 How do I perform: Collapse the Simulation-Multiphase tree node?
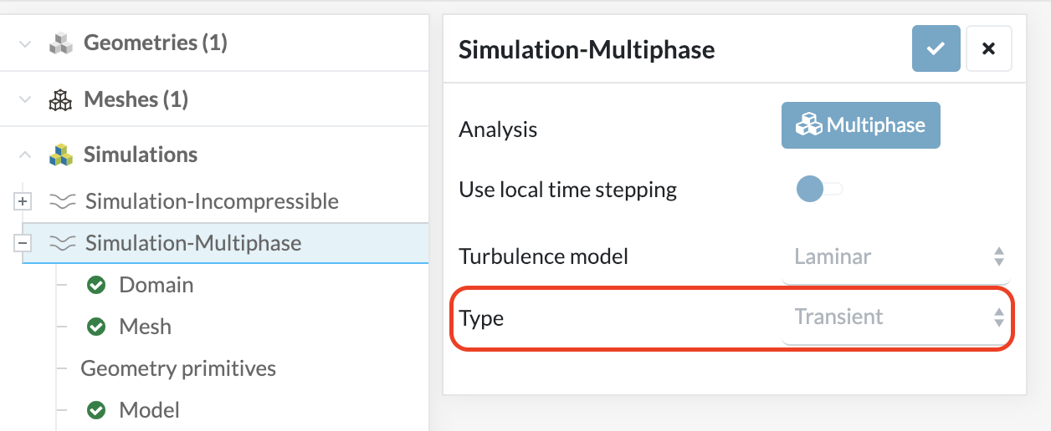coord(23,243)
